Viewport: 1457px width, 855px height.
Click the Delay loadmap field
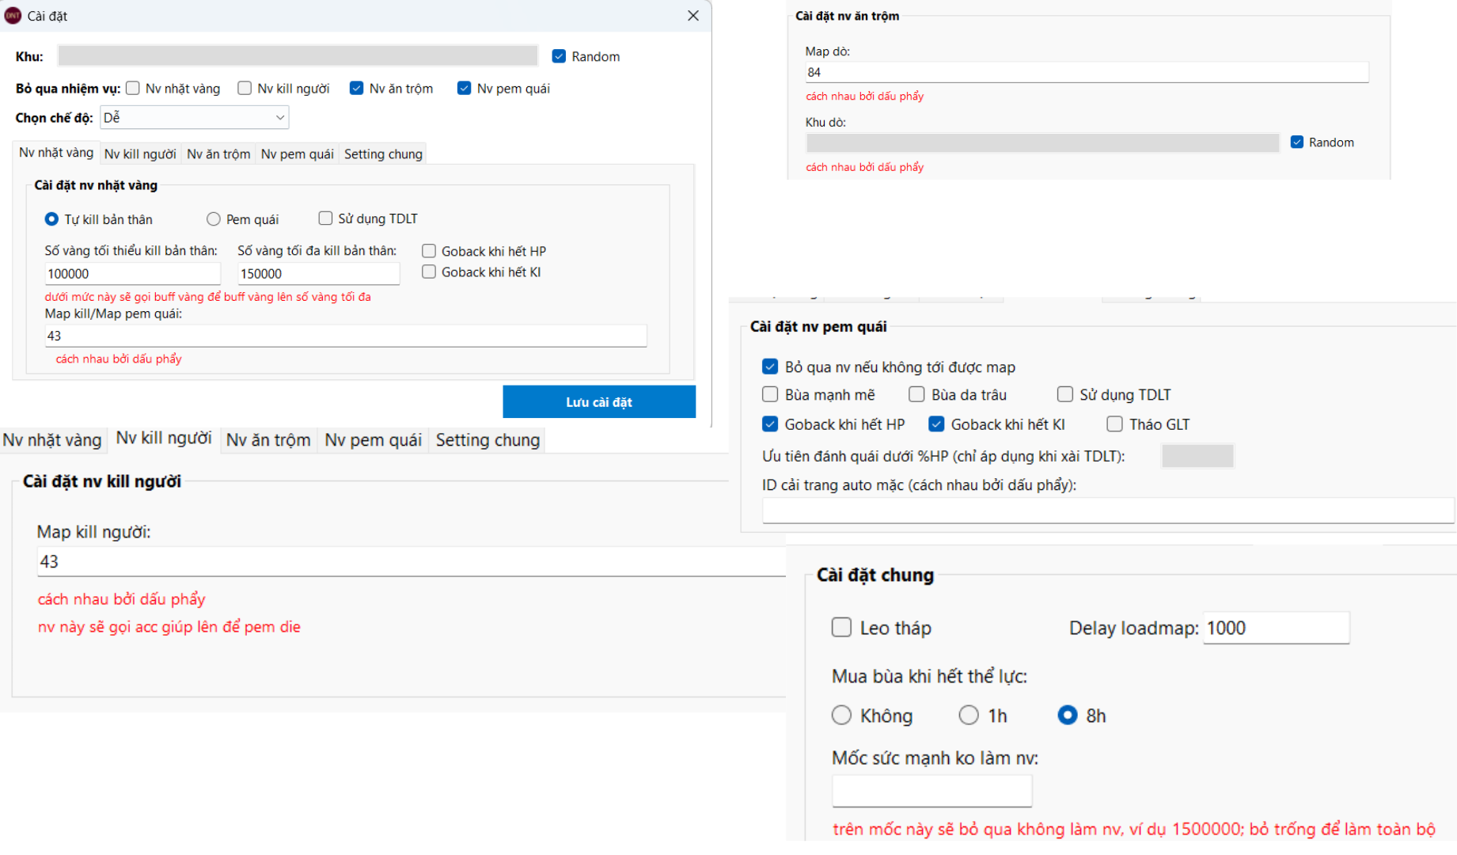(1275, 628)
